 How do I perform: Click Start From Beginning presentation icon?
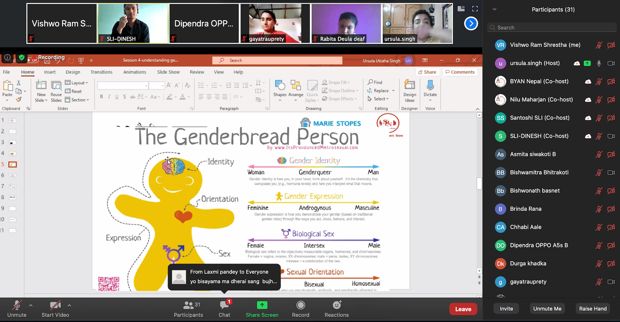pyautogui.click(x=81, y=60)
